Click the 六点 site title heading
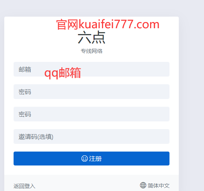This screenshot has width=204, height=191. tap(92, 38)
